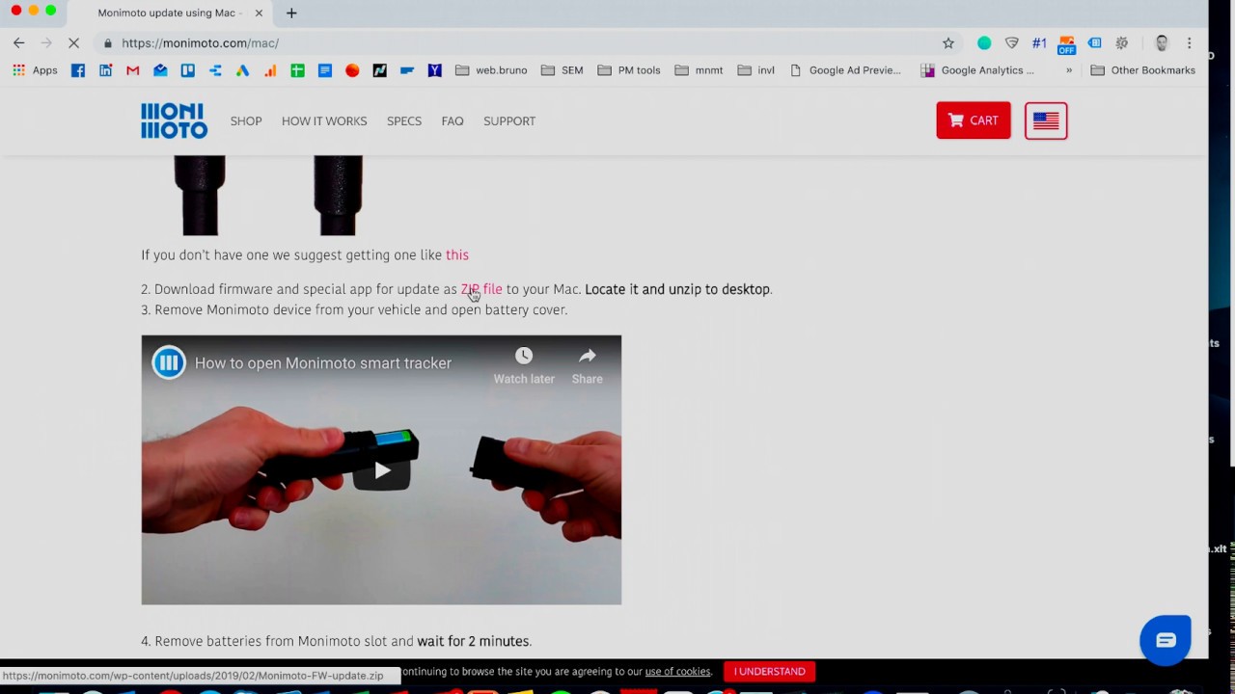Open the FAQ menu item
Viewport: 1235px width, 694px height.
tap(453, 121)
